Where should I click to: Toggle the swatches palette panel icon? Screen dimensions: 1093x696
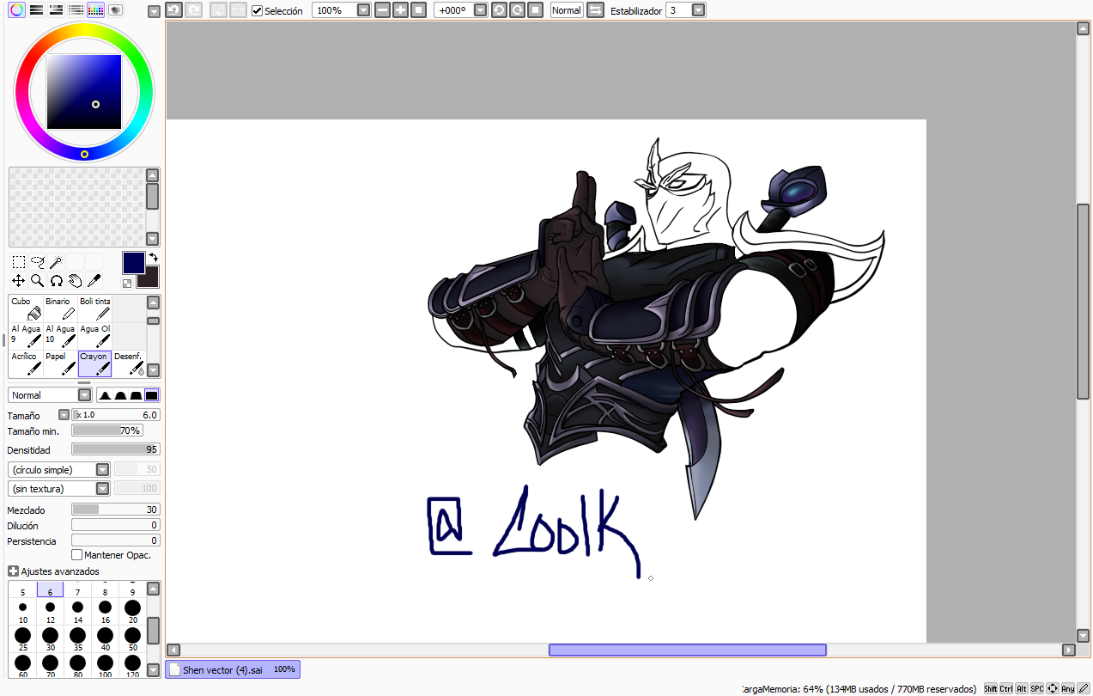pyautogui.click(x=95, y=10)
